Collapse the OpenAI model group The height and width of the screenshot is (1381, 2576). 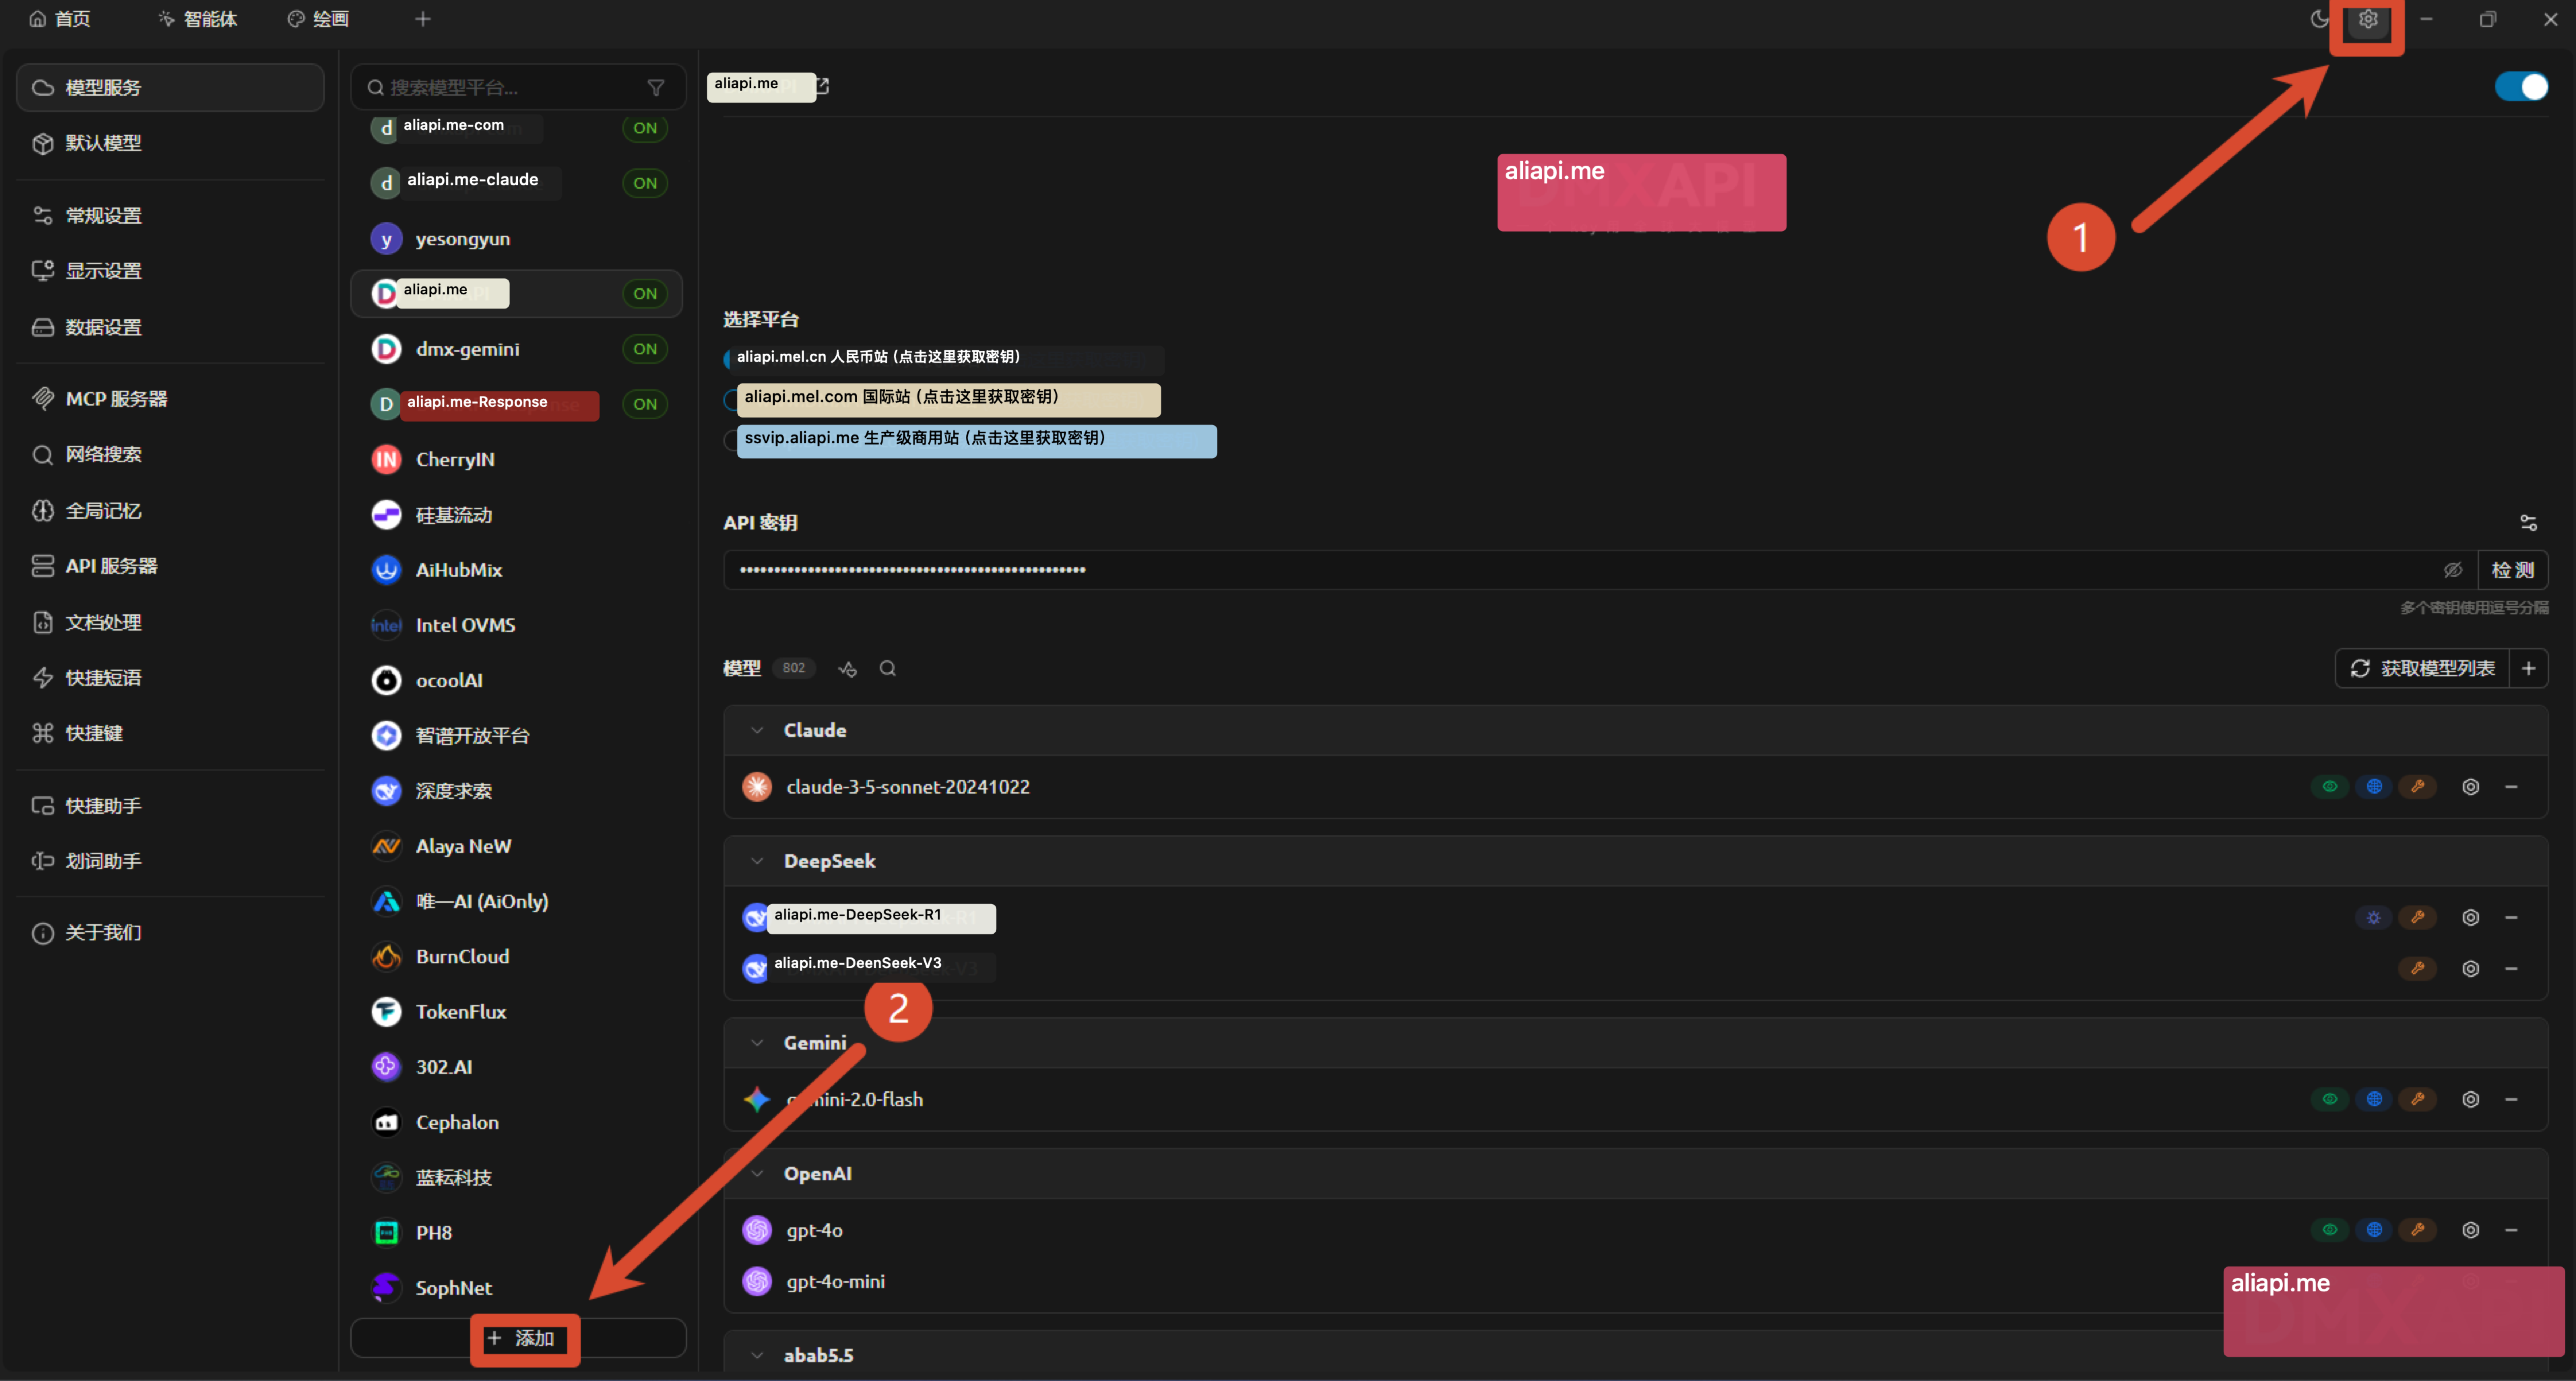(x=757, y=1174)
